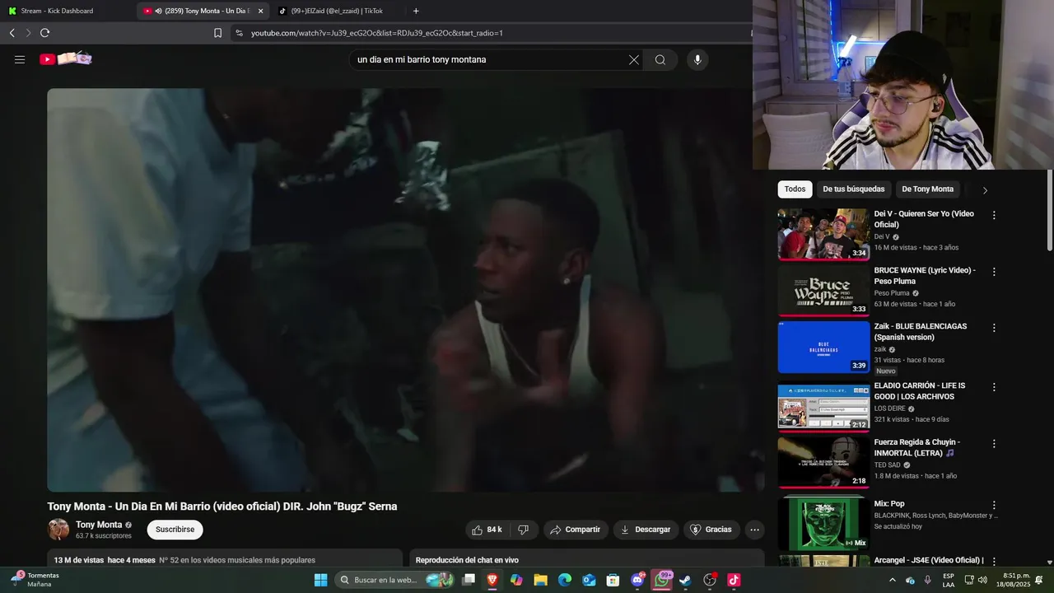Open options for Mix: Pop
Image resolution: width=1054 pixels, height=593 pixels.
[994, 505]
